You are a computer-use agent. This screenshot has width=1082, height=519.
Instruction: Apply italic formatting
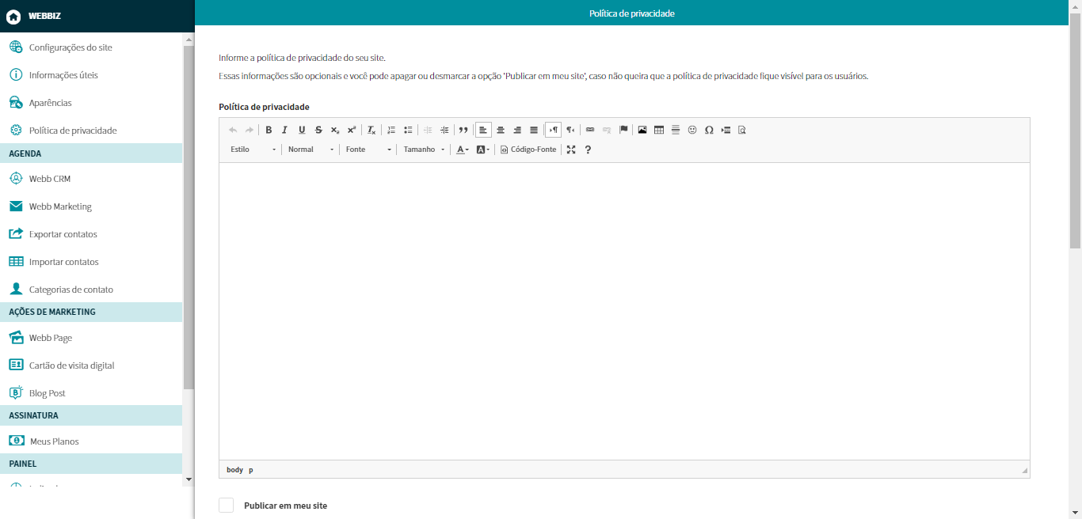(x=285, y=130)
